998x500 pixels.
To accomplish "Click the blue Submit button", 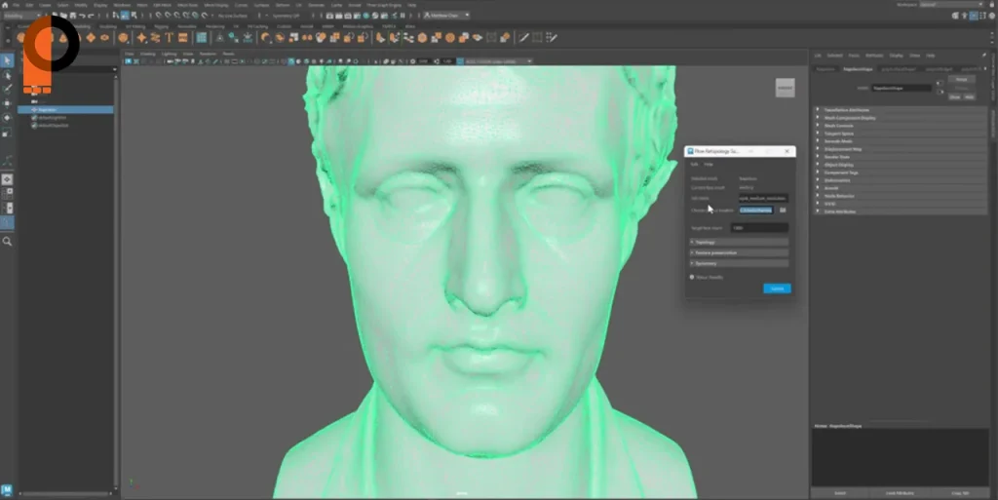I will click(x=777, y=288).
